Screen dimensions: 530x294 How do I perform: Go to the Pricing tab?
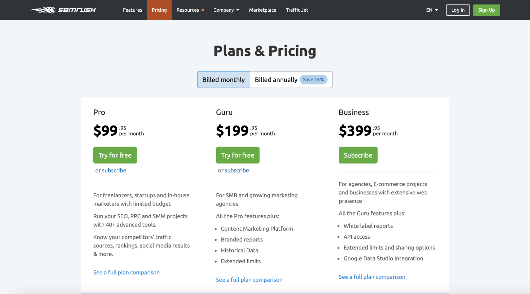coord(159,10)
